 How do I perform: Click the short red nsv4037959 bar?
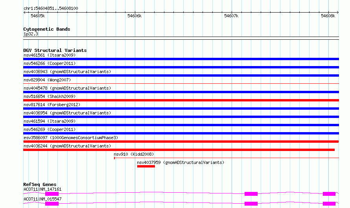[x=146, y=166]
